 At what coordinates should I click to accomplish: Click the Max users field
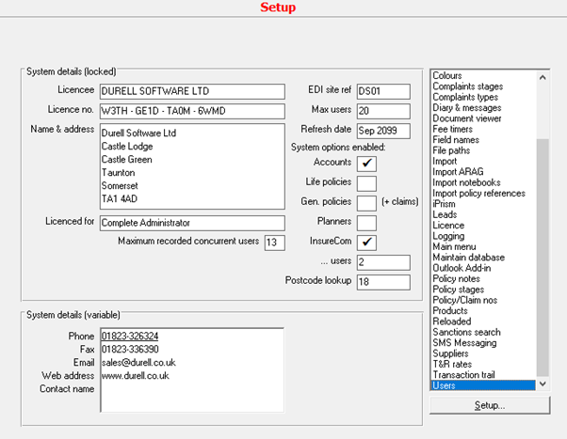coord(383,111)
